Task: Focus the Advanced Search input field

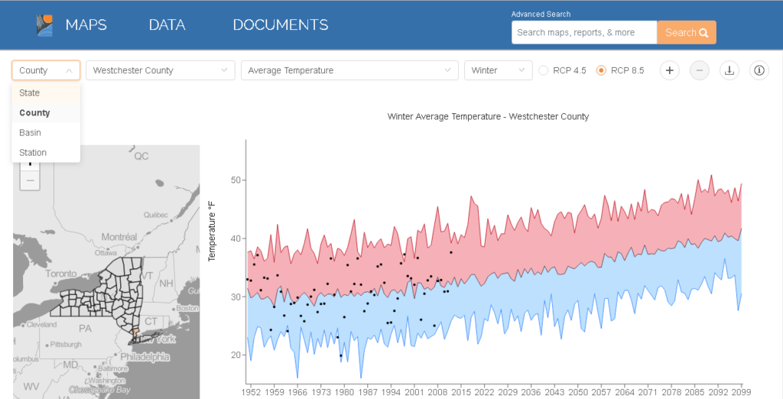Action: click(x=584, y=32)
